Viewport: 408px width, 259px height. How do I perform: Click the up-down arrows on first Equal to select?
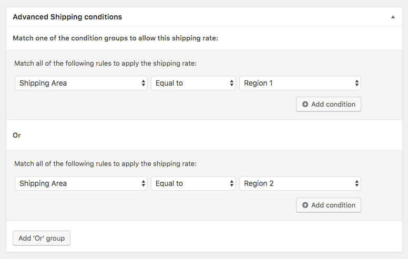coord(231,83)
